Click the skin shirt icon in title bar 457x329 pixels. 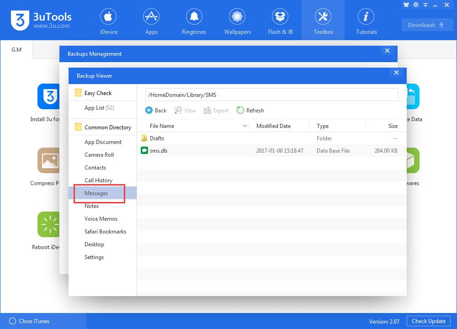(x=406, y=5)
